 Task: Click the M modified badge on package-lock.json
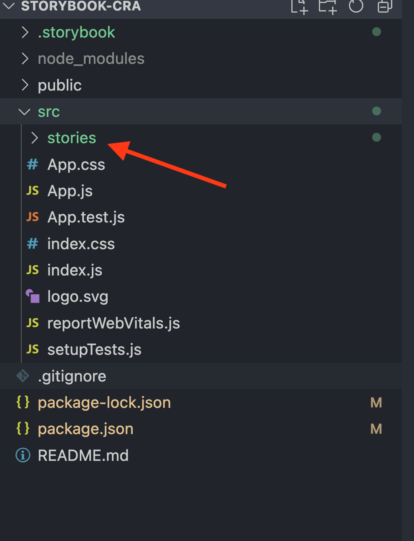coord(376,402)
